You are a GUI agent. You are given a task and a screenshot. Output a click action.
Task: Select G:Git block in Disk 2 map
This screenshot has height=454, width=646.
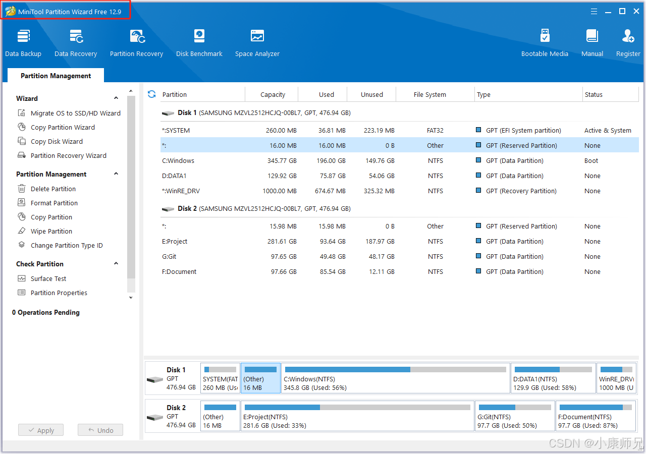point(515,416)
